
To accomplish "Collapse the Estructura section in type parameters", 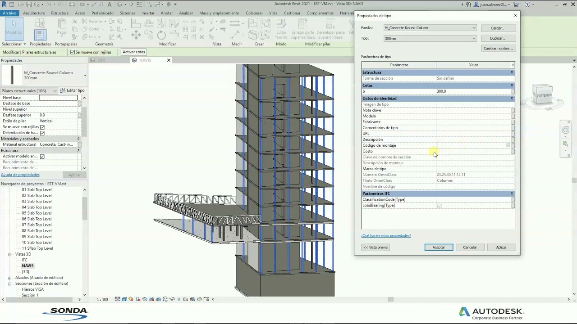I will pos(512,72).
